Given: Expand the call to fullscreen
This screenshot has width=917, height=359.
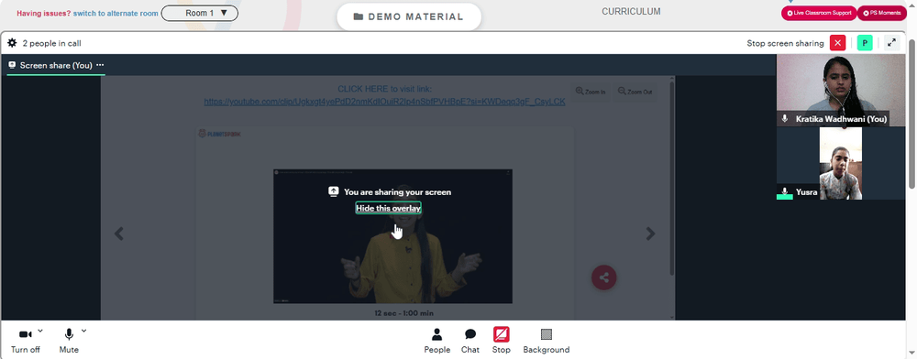Looking at the screenshot, I should (891, 43).
